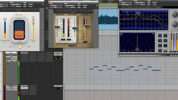Click the PAZ Waves undo icon
Screen dimensions: 178x100
123,7
